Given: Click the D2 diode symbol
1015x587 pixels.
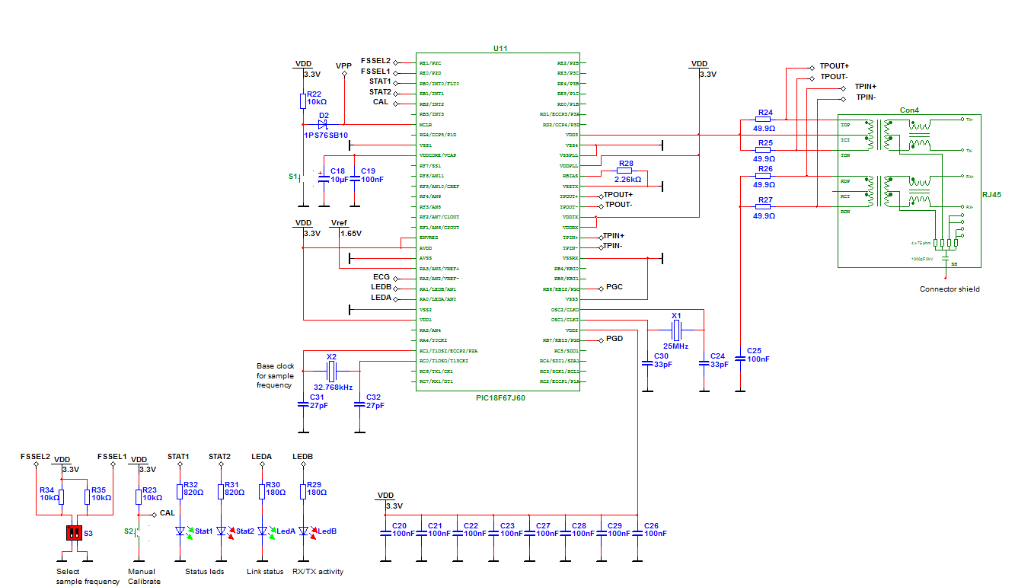Looking at the screenshot, I should 323,124.
